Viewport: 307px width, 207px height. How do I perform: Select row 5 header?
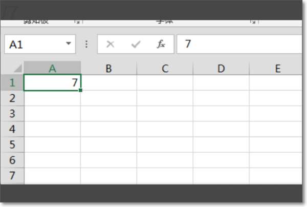pos(12,144)
